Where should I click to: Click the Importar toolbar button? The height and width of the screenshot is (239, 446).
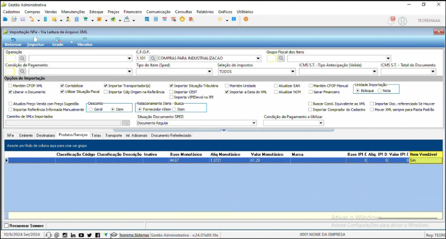click(x=36, y=42)
